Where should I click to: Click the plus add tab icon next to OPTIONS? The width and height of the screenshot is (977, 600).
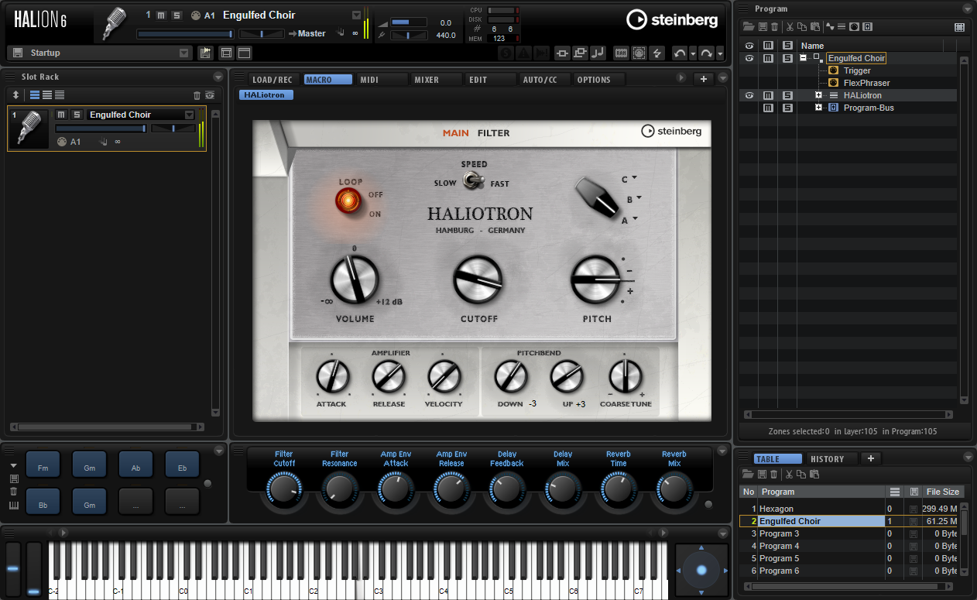[703, 79]
